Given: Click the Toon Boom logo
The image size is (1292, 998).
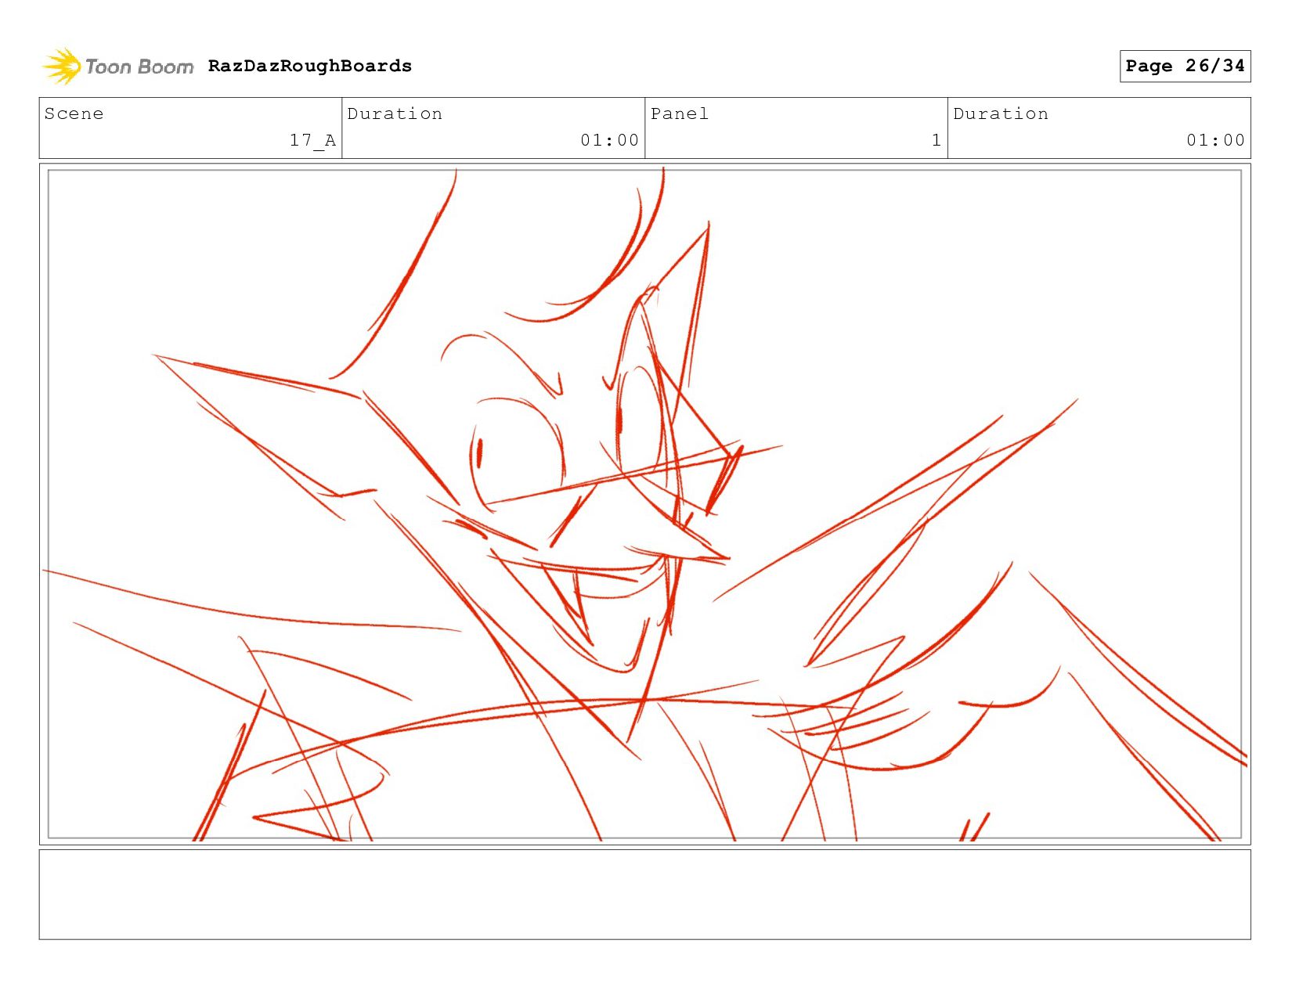Looking at the screenshot, I should coord(117,67).
